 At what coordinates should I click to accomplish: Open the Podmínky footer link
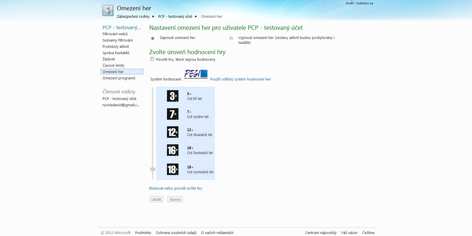coord(143,233)
